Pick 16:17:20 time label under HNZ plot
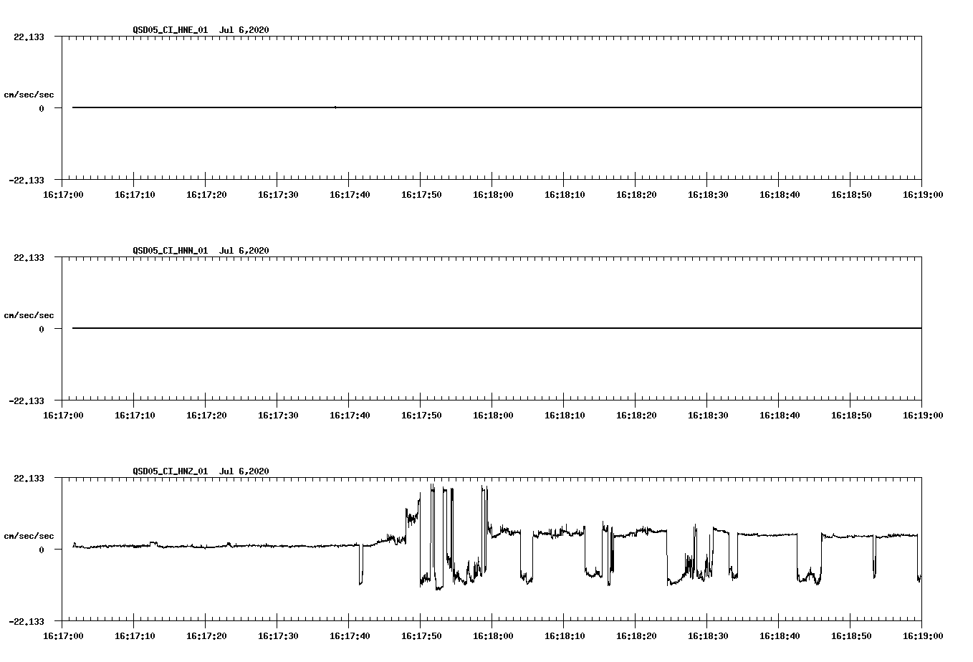Image resolution: width=973 pixels, height=662 pixels. (206, 636)
